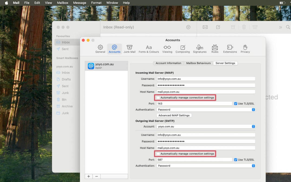Viewport: 291px width, 182px height.
Task: Click the outgoing server Port field
Action: coord(194,160)
